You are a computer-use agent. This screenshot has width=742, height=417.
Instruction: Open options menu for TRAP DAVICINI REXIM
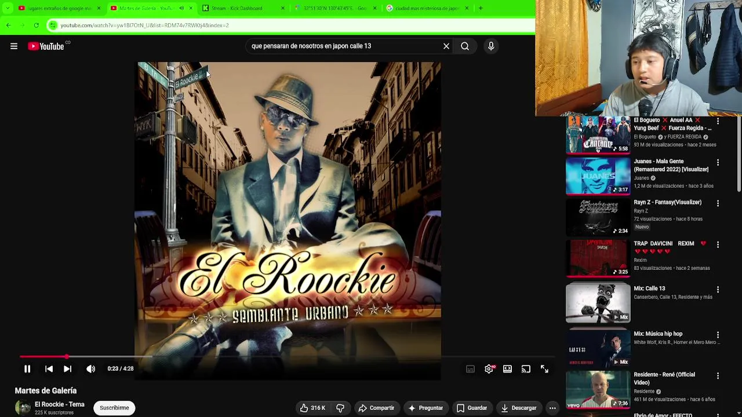click(718, 245)
